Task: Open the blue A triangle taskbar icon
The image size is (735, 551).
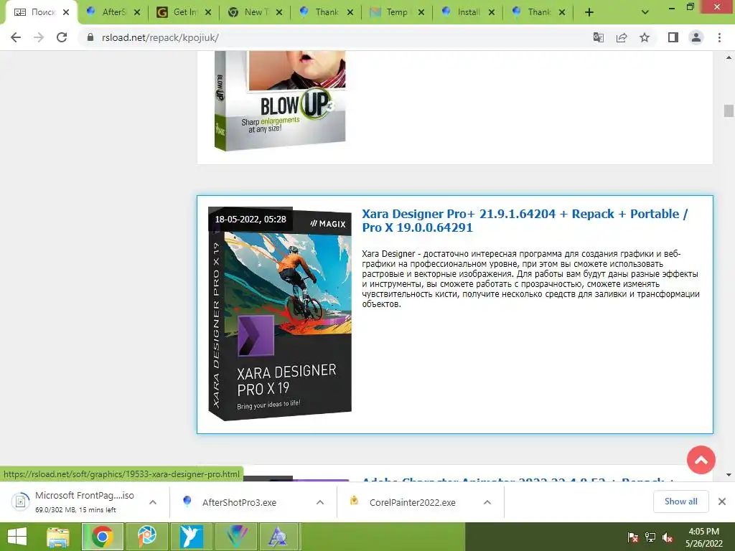Action: pyautogui.click(x=279, y=537)
